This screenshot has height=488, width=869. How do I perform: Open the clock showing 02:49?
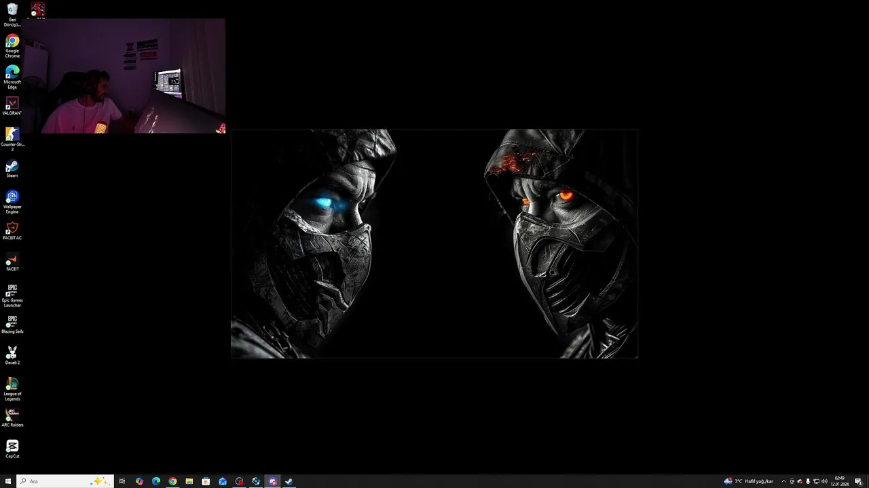[x=840, y=481]
